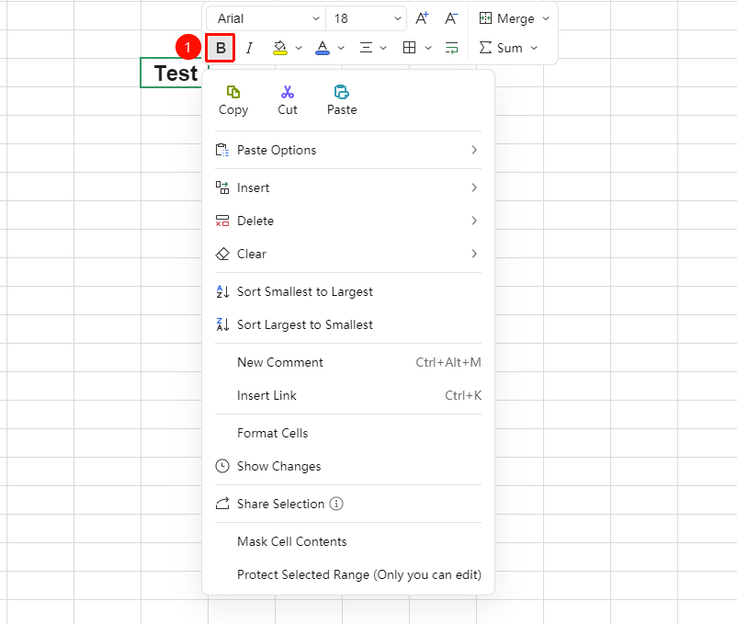Viewport: 737px width, 624px height.
Task: Select Mask Cell Contents
Action: pyautogui.click(x=348, y=542)
